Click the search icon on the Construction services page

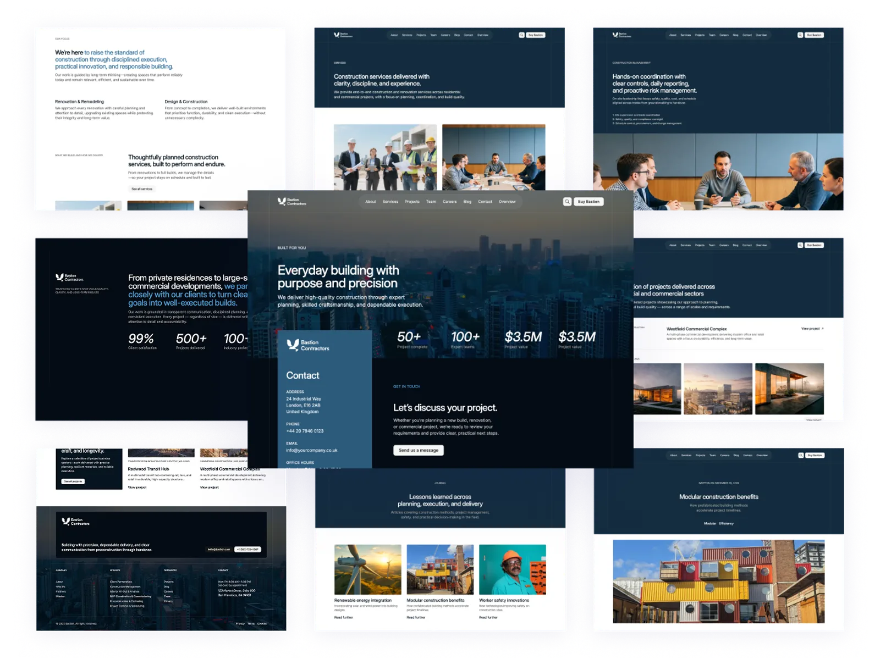tap(521, 35)
